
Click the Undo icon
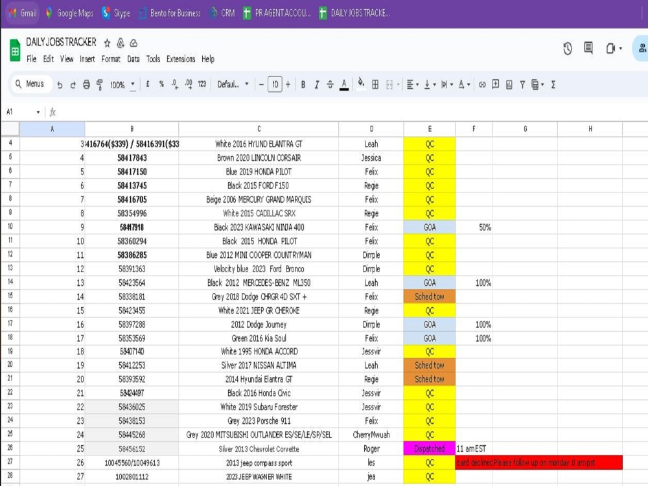coord(60,85)
